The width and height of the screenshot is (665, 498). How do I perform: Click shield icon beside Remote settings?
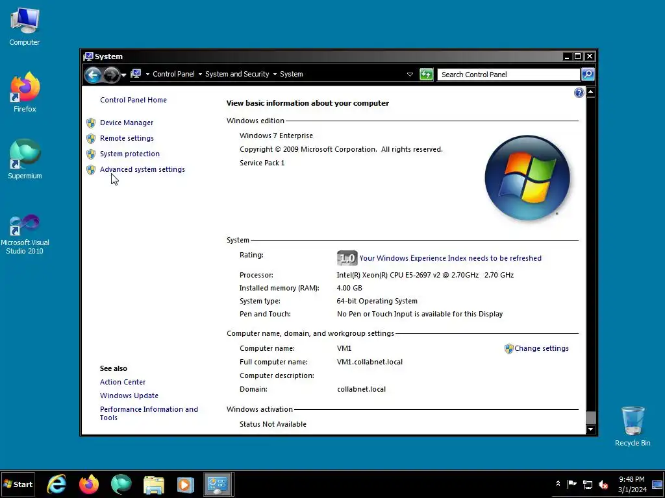91,139
